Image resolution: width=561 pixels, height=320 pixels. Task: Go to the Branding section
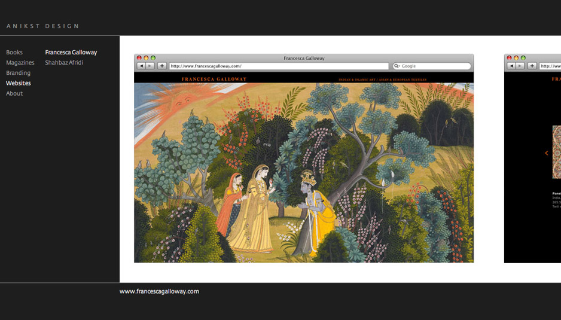[x=19, y=72]
